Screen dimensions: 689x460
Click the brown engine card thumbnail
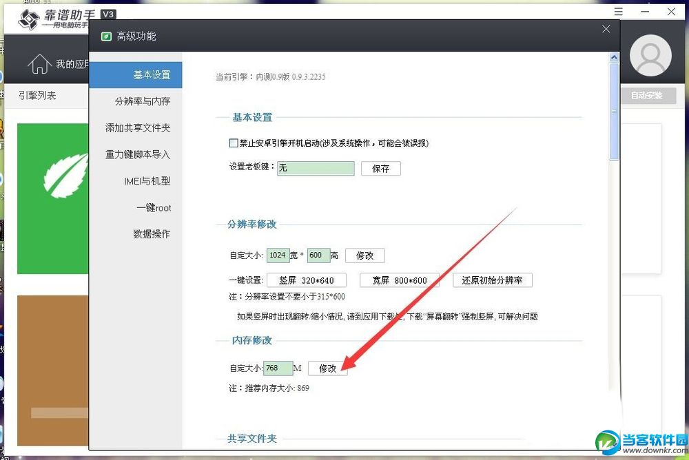pos(53,370)
